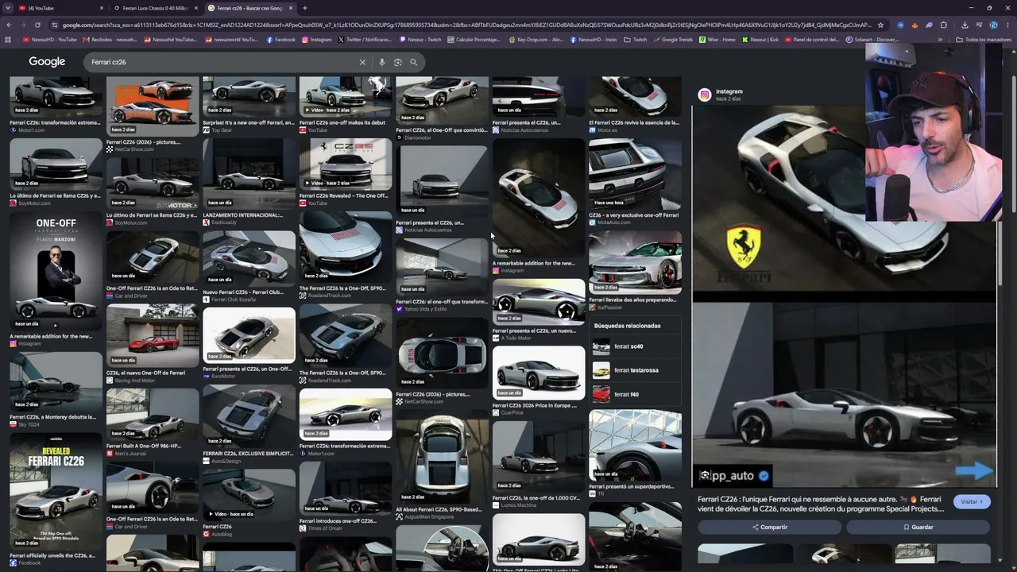1017x572 pixels.
Task: Open 'CZ26 - a very exclusive one-off Ferrari' caption
Action: 633,215
